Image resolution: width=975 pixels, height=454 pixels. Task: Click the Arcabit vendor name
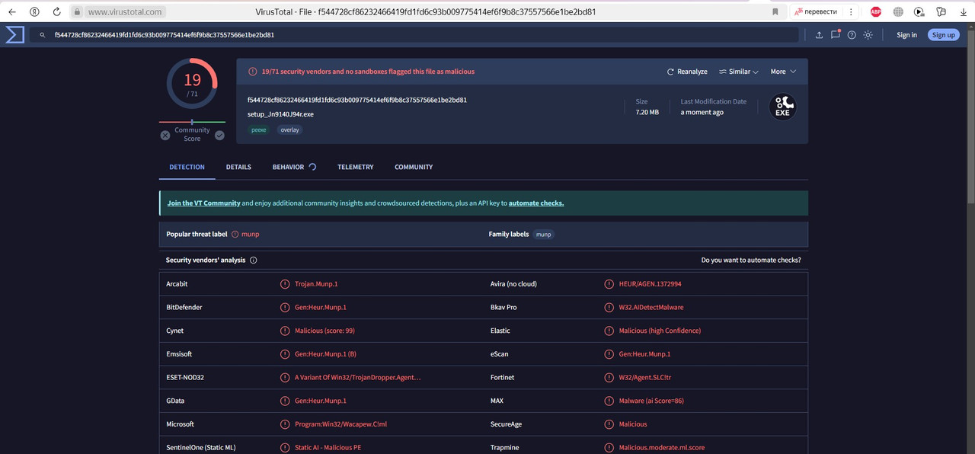click(x=177, y=284)
